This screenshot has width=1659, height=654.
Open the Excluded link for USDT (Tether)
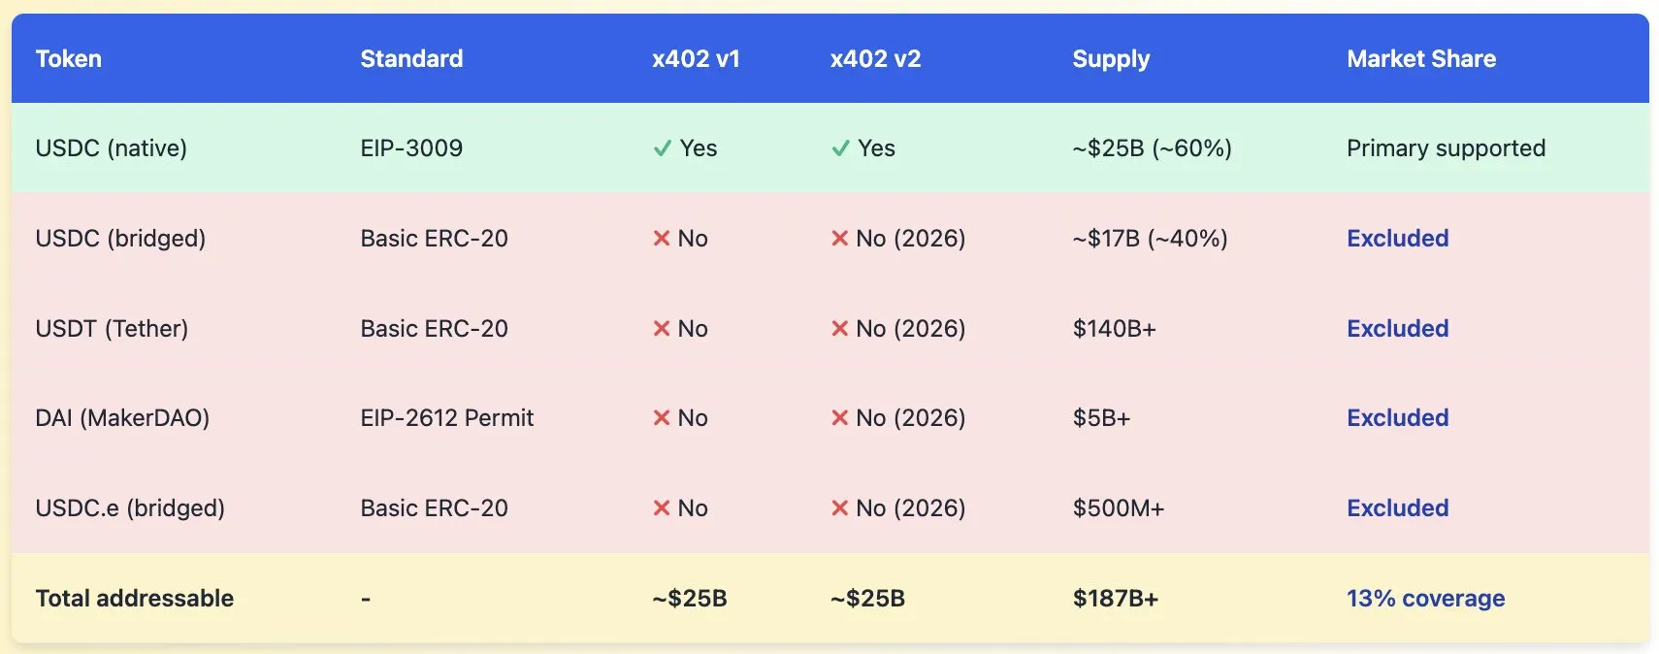tap(1397, 329)
